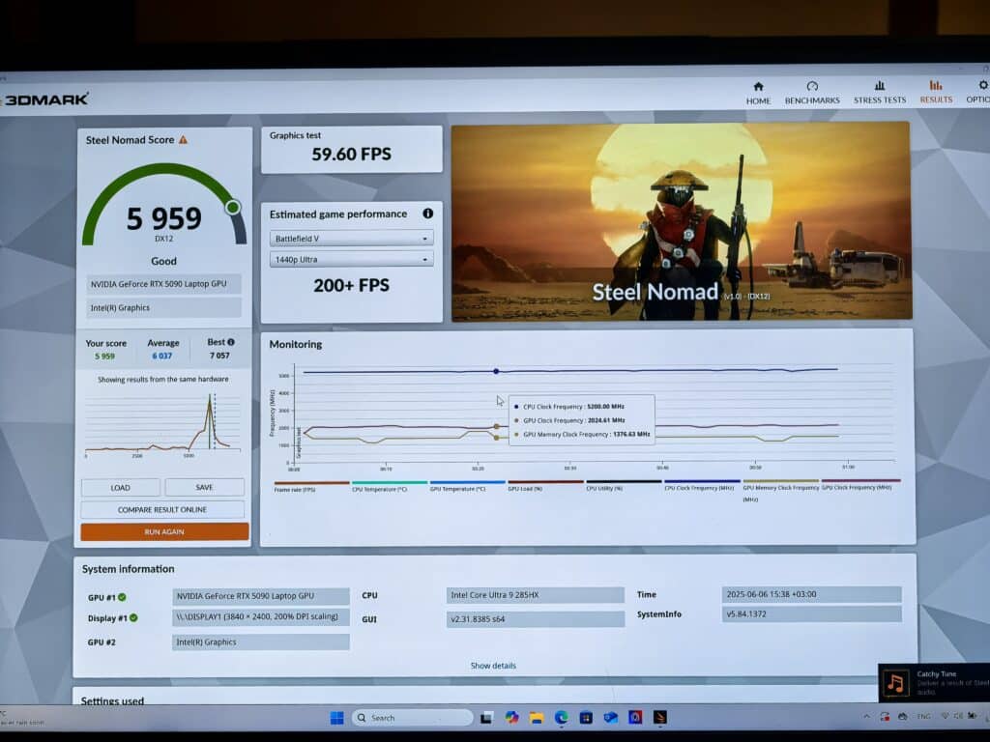
Task: Open the Windows Start menu
Action: coord(337,718)
